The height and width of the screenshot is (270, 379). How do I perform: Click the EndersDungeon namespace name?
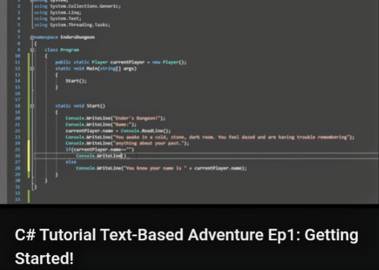click(81, 37)
